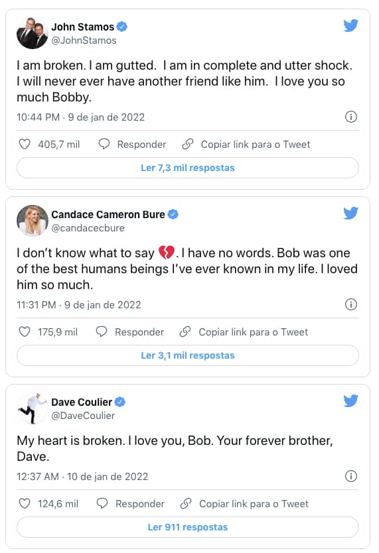Open @DaveCoulier handle link
The width and height of the screenshot is (379, 553).
pos(83,416)
